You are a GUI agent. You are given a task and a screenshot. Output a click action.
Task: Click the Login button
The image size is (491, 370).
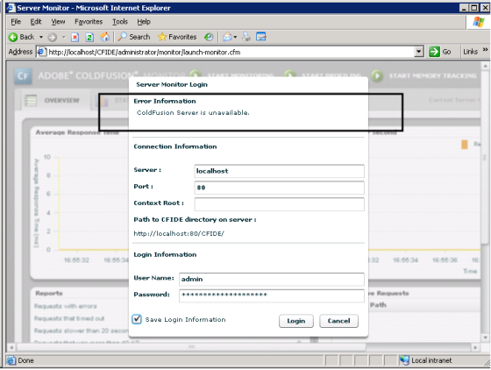pyautogui.click(x=296, y=321)
